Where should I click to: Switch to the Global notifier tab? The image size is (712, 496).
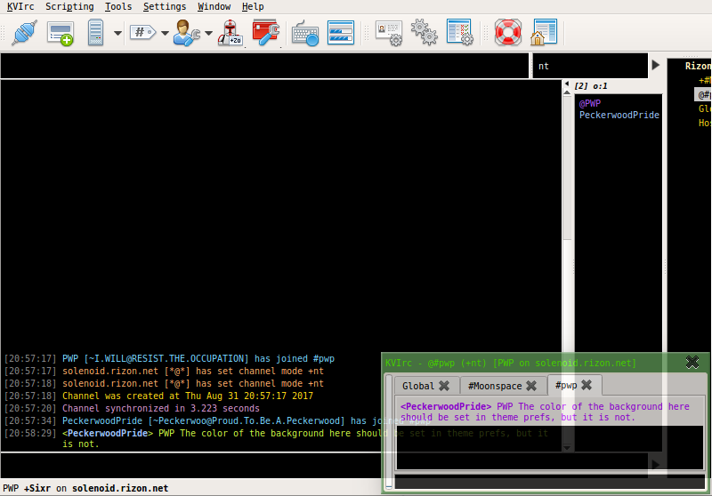tap(418, 386)
